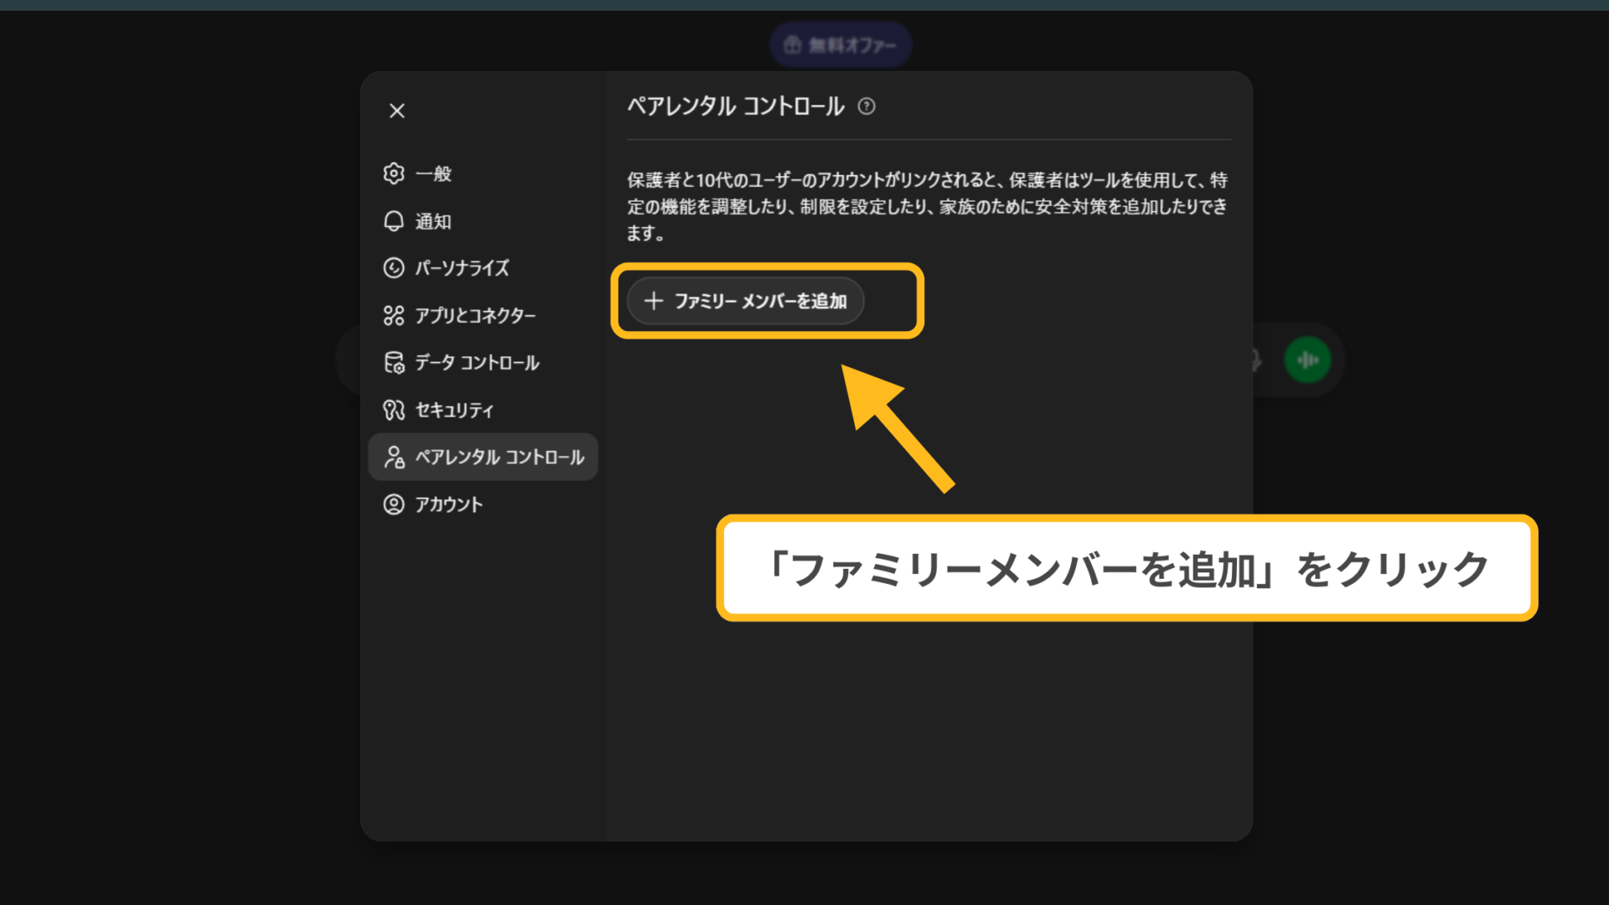Screen dimensions: 1609x905
Task: Click the アプリとコネクター connector icon
Action: [x=393, y=315]
